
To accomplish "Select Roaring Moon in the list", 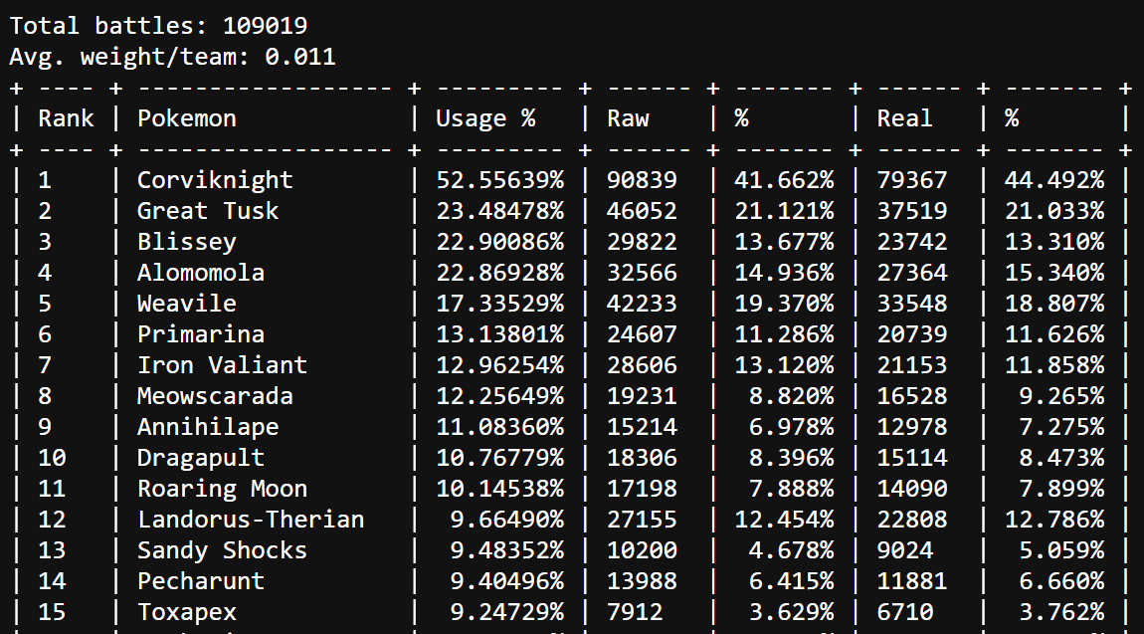I will tap(222, 489).
